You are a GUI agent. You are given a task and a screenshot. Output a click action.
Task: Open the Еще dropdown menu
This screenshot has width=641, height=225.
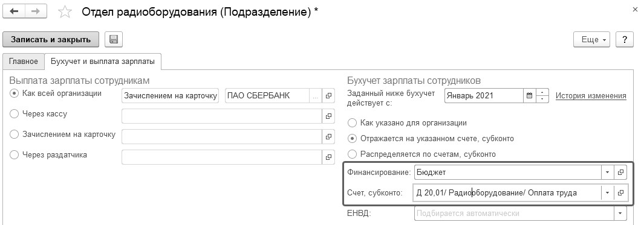pyautogui.click(x=591, y=40)
